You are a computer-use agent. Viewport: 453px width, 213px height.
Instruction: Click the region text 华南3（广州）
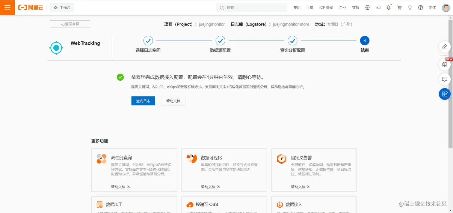(340, 24)
